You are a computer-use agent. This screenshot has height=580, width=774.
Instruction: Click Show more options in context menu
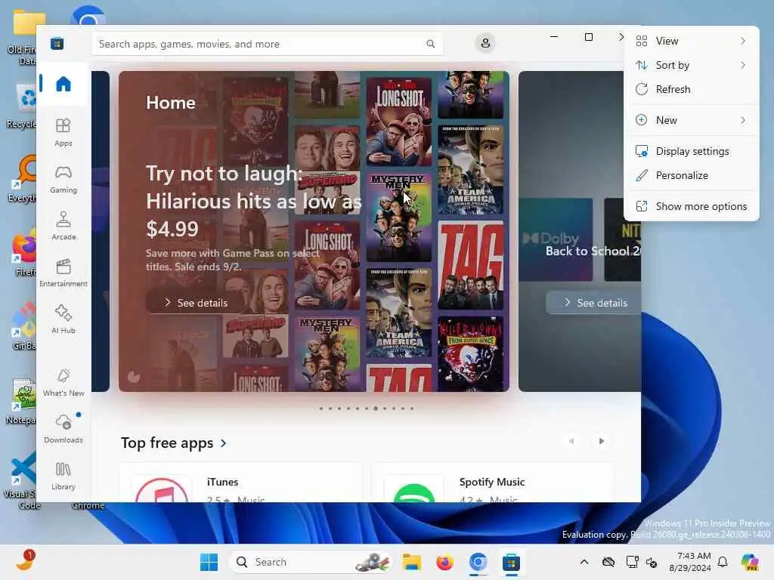[x=691, y=206]
